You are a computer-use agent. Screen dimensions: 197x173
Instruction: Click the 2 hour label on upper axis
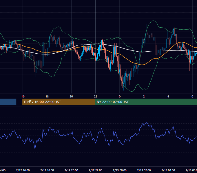[144, 97]
